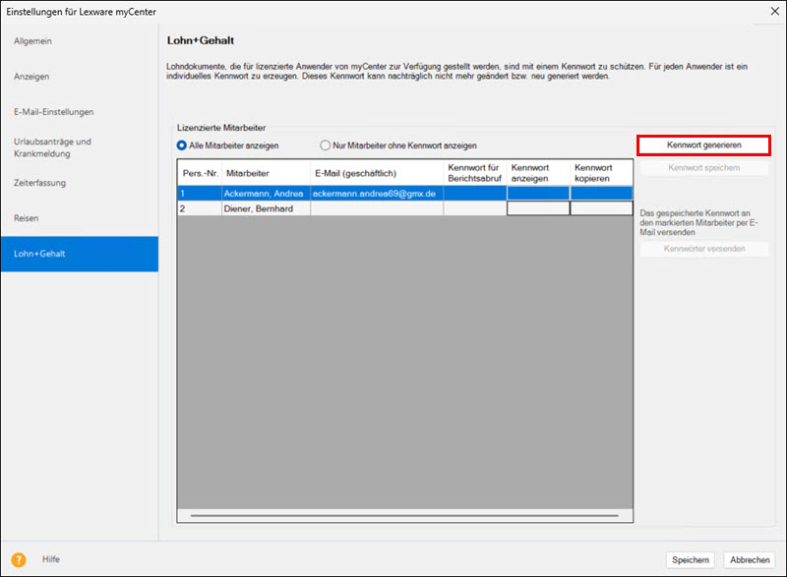Click Kennwort für Berichtsabruf column header

coord(475,173)
